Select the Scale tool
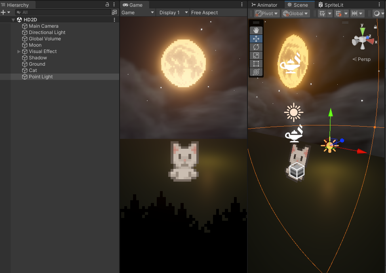Viewport: 386px width, 273px height. click(256, 55)
